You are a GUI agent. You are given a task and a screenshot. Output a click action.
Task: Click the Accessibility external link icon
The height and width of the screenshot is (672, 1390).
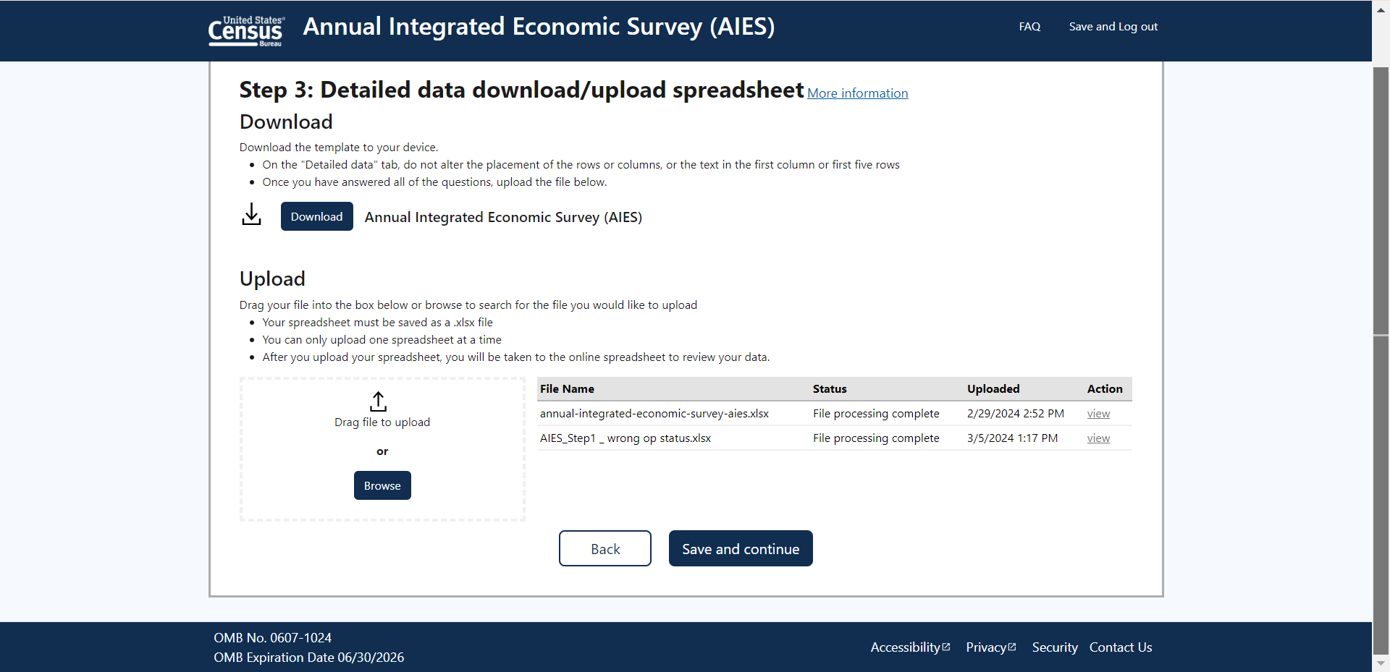point(946,647)
